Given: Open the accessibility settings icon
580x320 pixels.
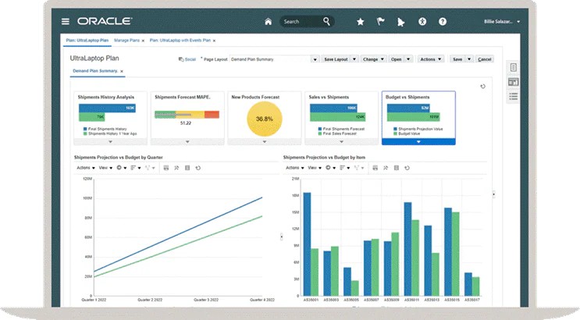Looking at the screenshot, I should (x=422, y=21).
